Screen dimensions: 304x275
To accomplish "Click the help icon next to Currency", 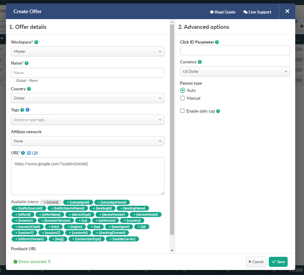I will 200,62.
